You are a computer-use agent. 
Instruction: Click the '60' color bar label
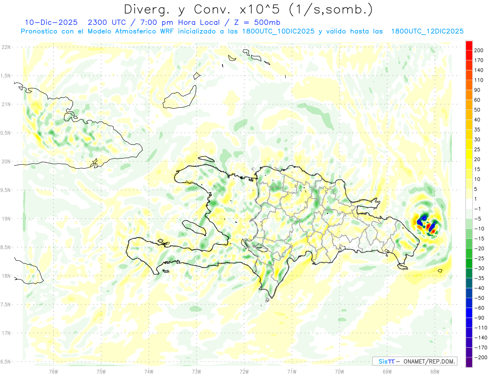pos(478,100)
